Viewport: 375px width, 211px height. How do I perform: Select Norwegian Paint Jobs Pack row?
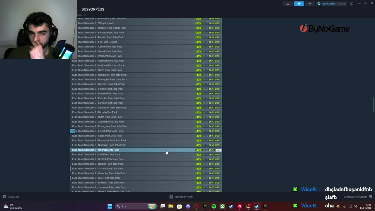click(146, 80)
